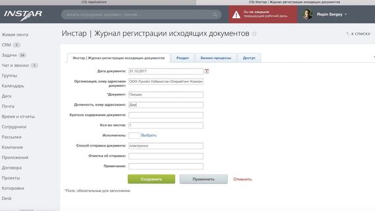This screenshot has height=211, width=375.
Task: Click the 'Должность, кому адресовано' field
Action: click(x=166, y=105)
